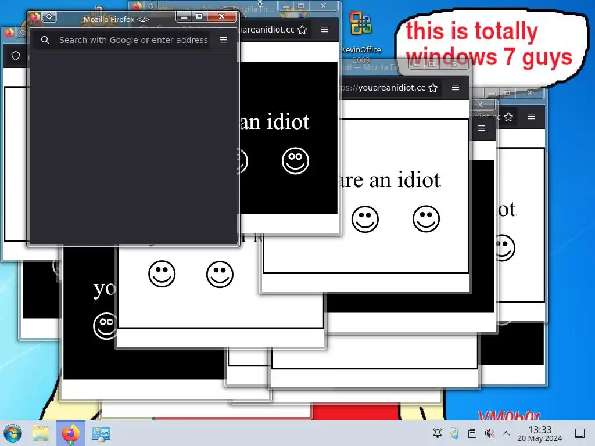Bookmark star beside 'uareanidiot.cc' next to KevinOffice icon
The width and height of the screenshot is (595, 446).
[302, 30]
